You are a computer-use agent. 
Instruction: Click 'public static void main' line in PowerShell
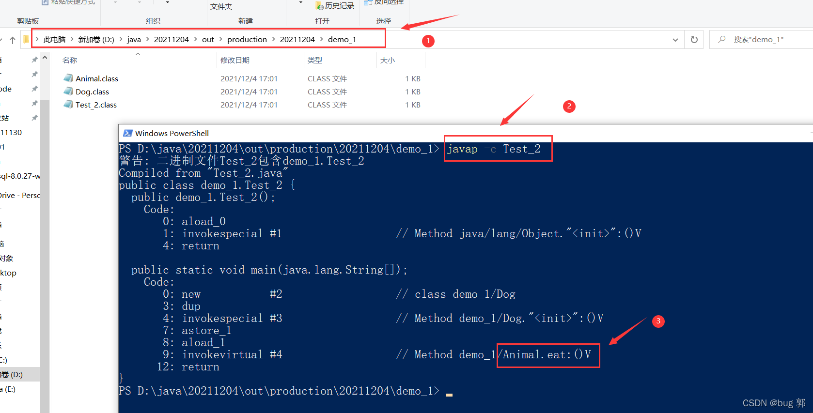coord(269,270)
